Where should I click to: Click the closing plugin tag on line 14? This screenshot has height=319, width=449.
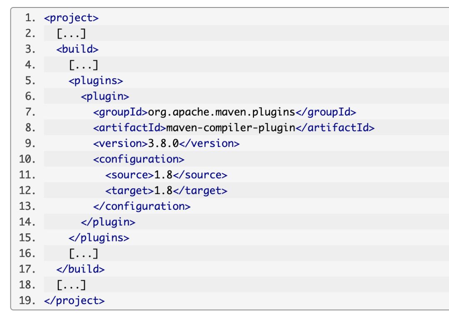coord(108,222)
